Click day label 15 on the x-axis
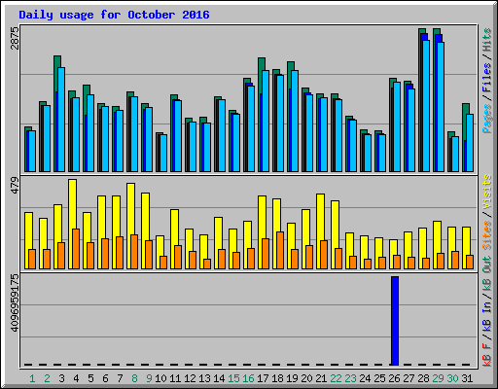Screen dimensions: 498x389 [x=233, y=378]
